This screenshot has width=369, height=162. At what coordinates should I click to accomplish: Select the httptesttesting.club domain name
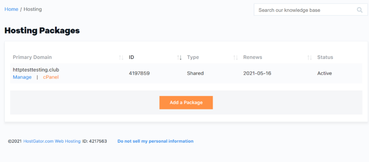[36, 70]
